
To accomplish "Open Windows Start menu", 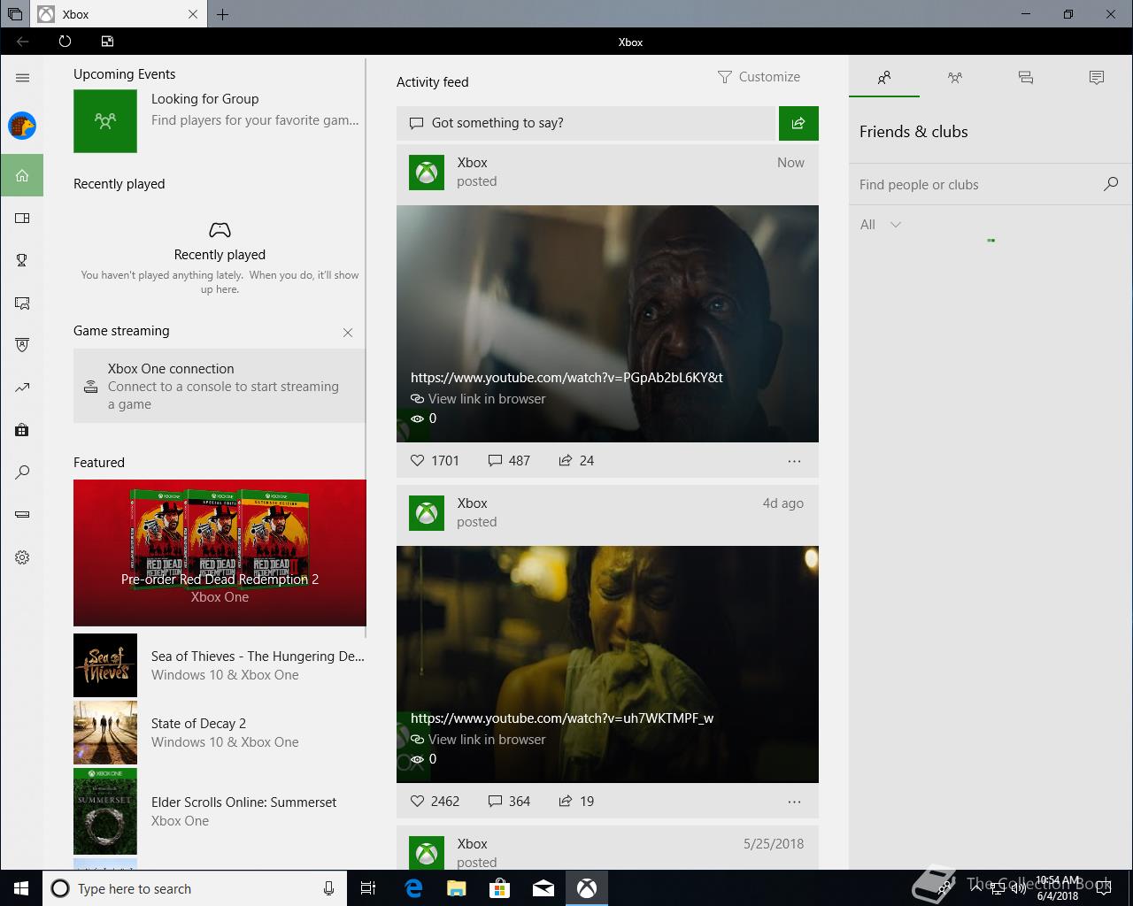I will [21, 888].
